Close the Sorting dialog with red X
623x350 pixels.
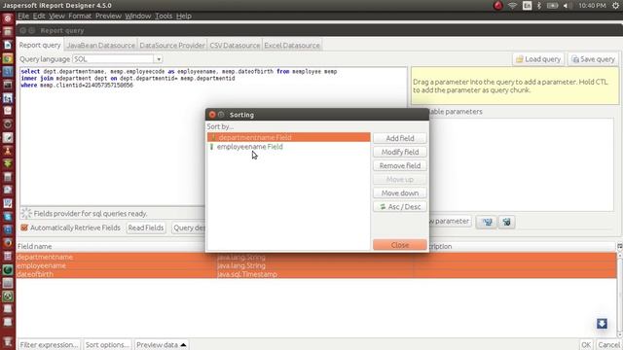pos(212,115)
